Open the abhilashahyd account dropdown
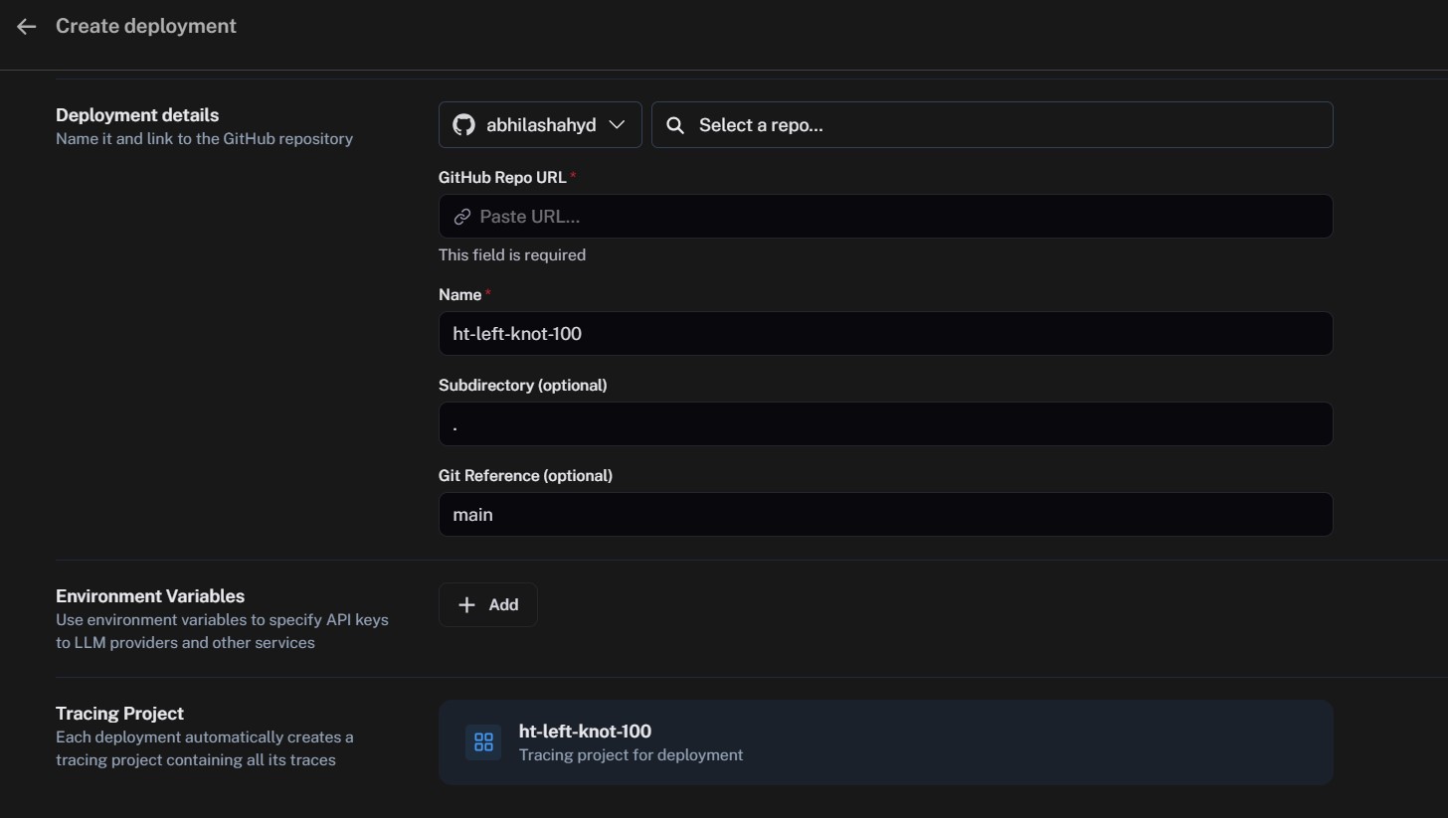Image resolution: width=1448 pixels, height=818 pixels. (540, 125)
